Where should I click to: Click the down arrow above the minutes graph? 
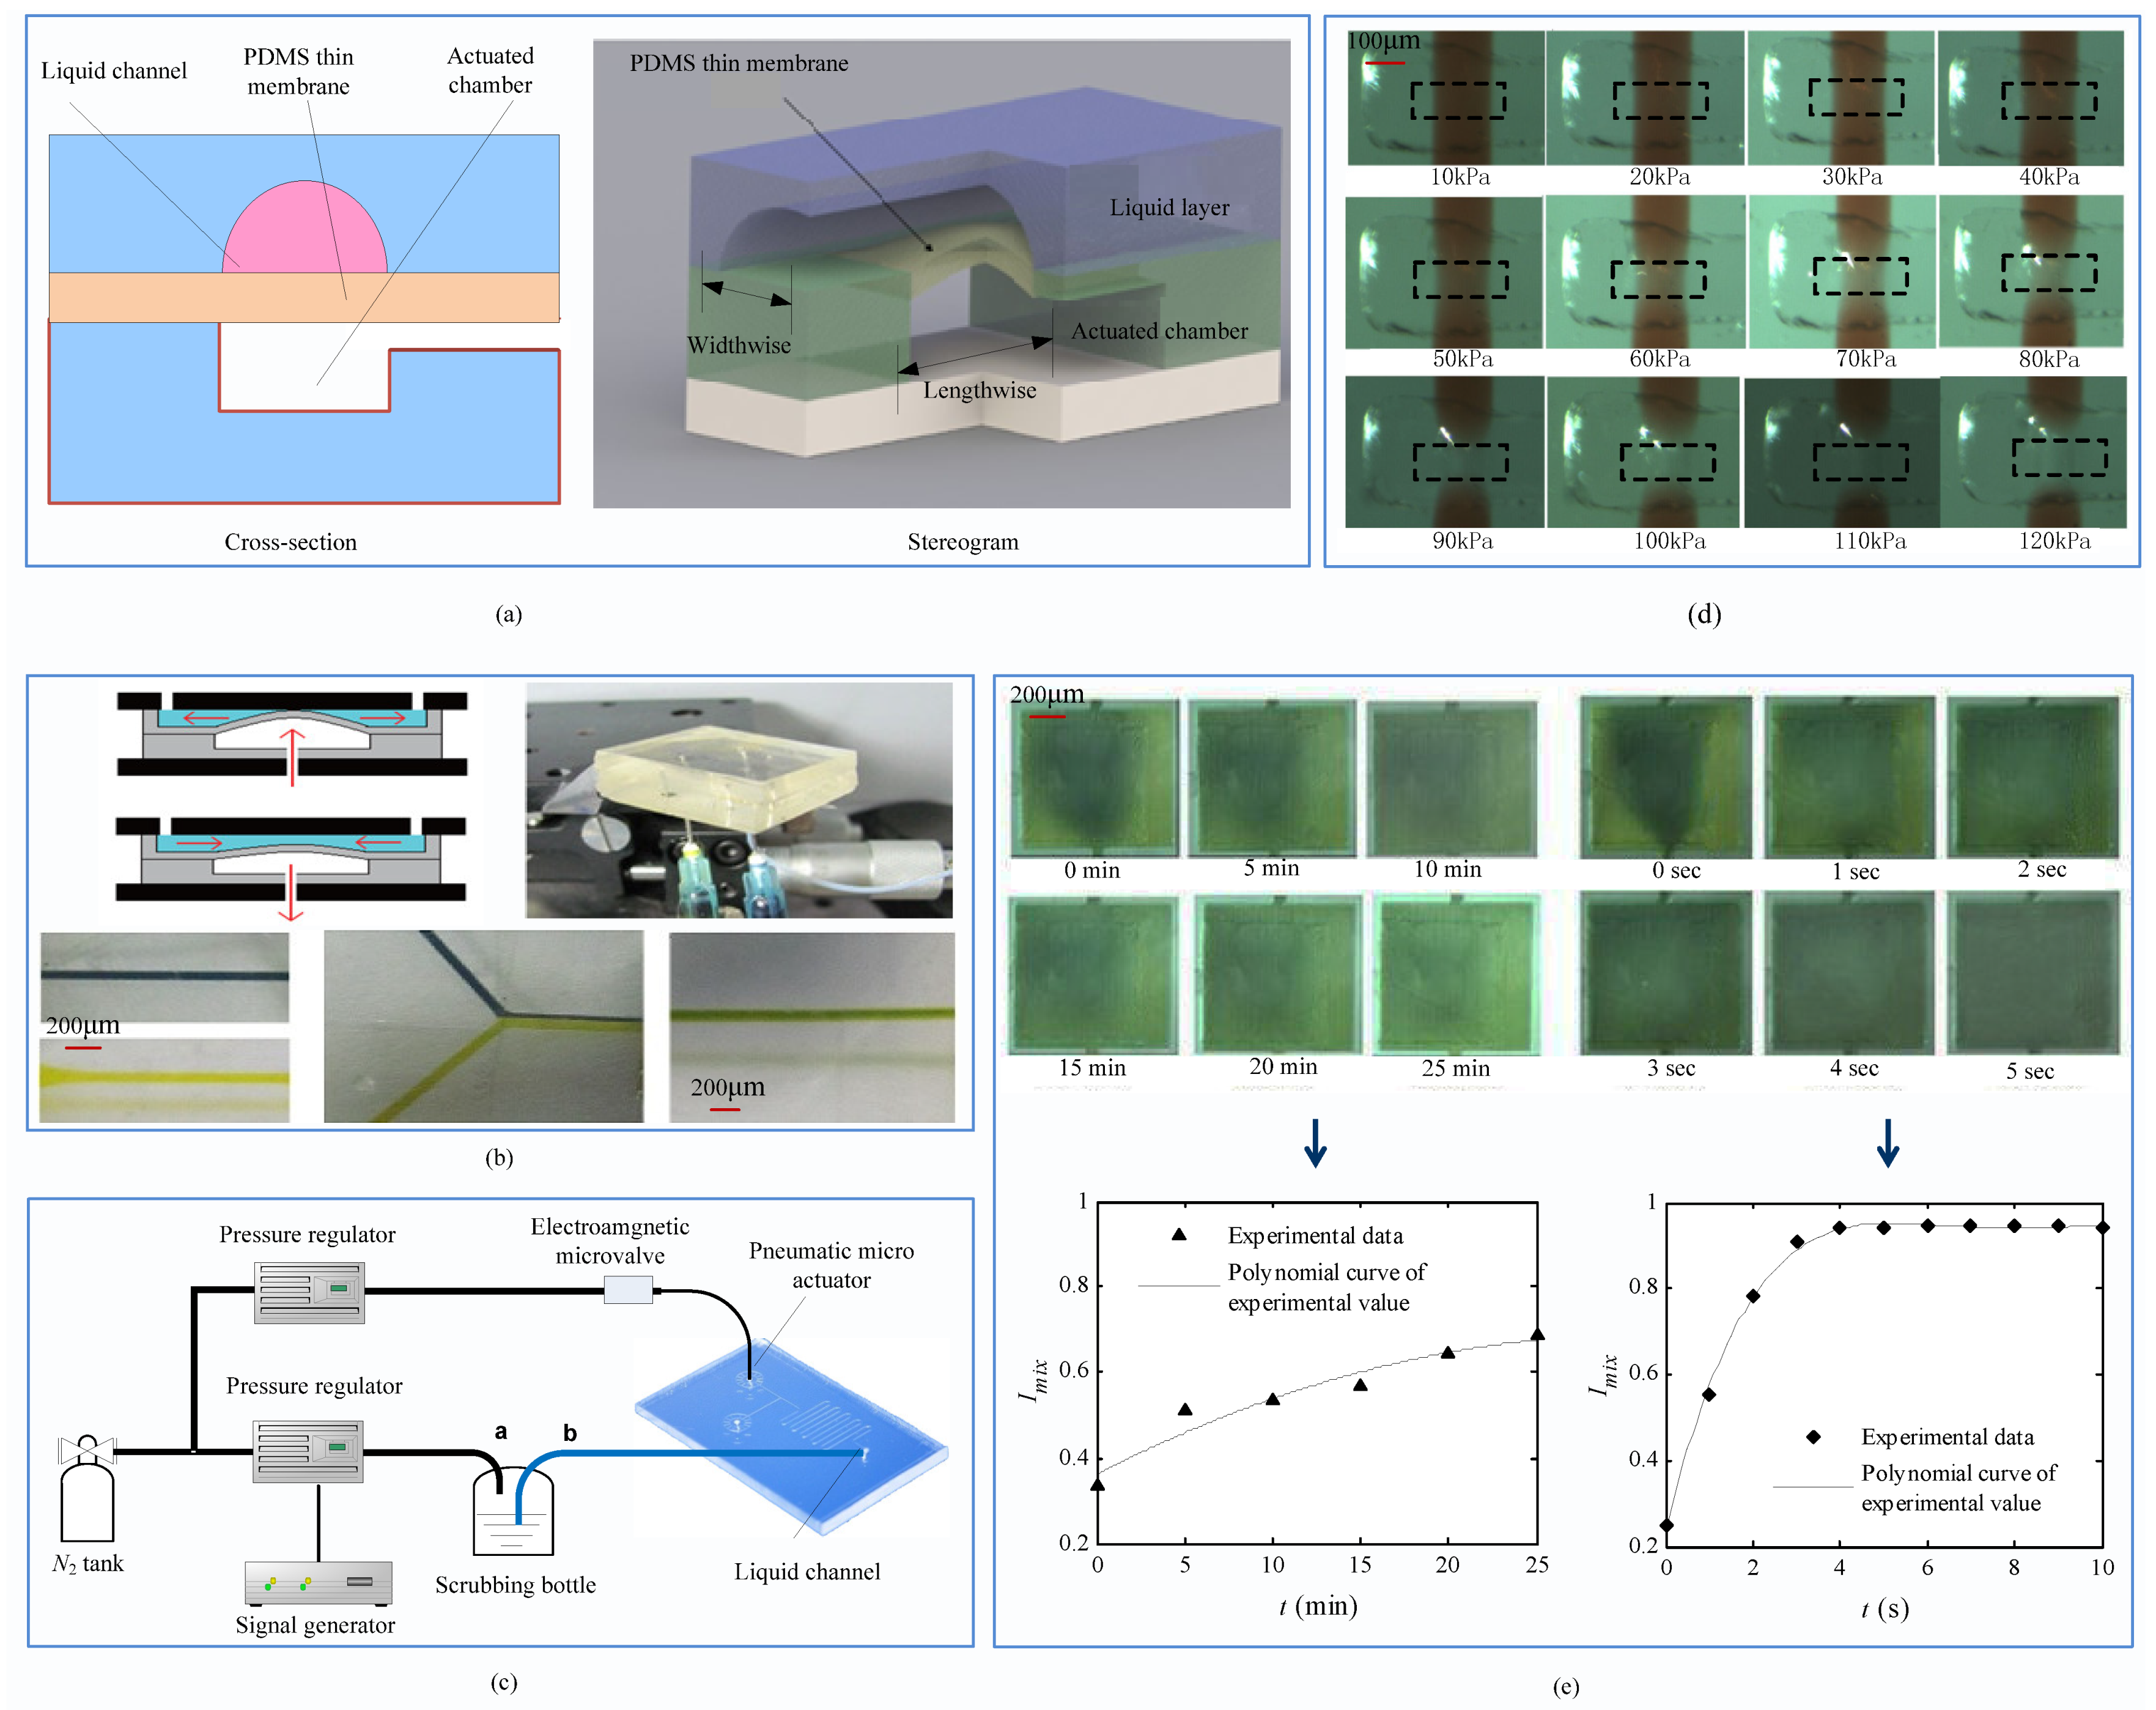(x=1315, y=1142)
